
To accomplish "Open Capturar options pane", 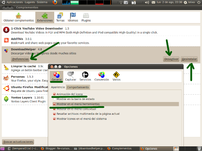I will pyautogui.click(x=71, y=77).
